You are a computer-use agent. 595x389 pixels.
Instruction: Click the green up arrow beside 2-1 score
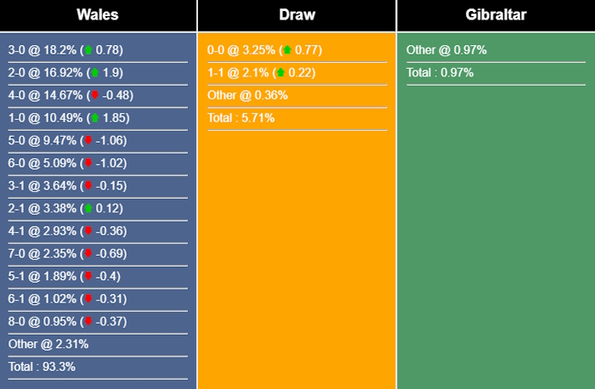(87, 209)
